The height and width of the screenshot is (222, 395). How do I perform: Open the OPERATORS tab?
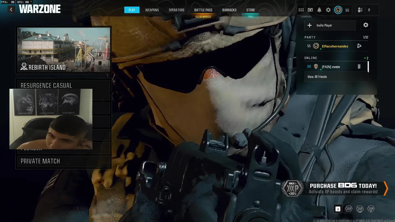coord(177,10)
